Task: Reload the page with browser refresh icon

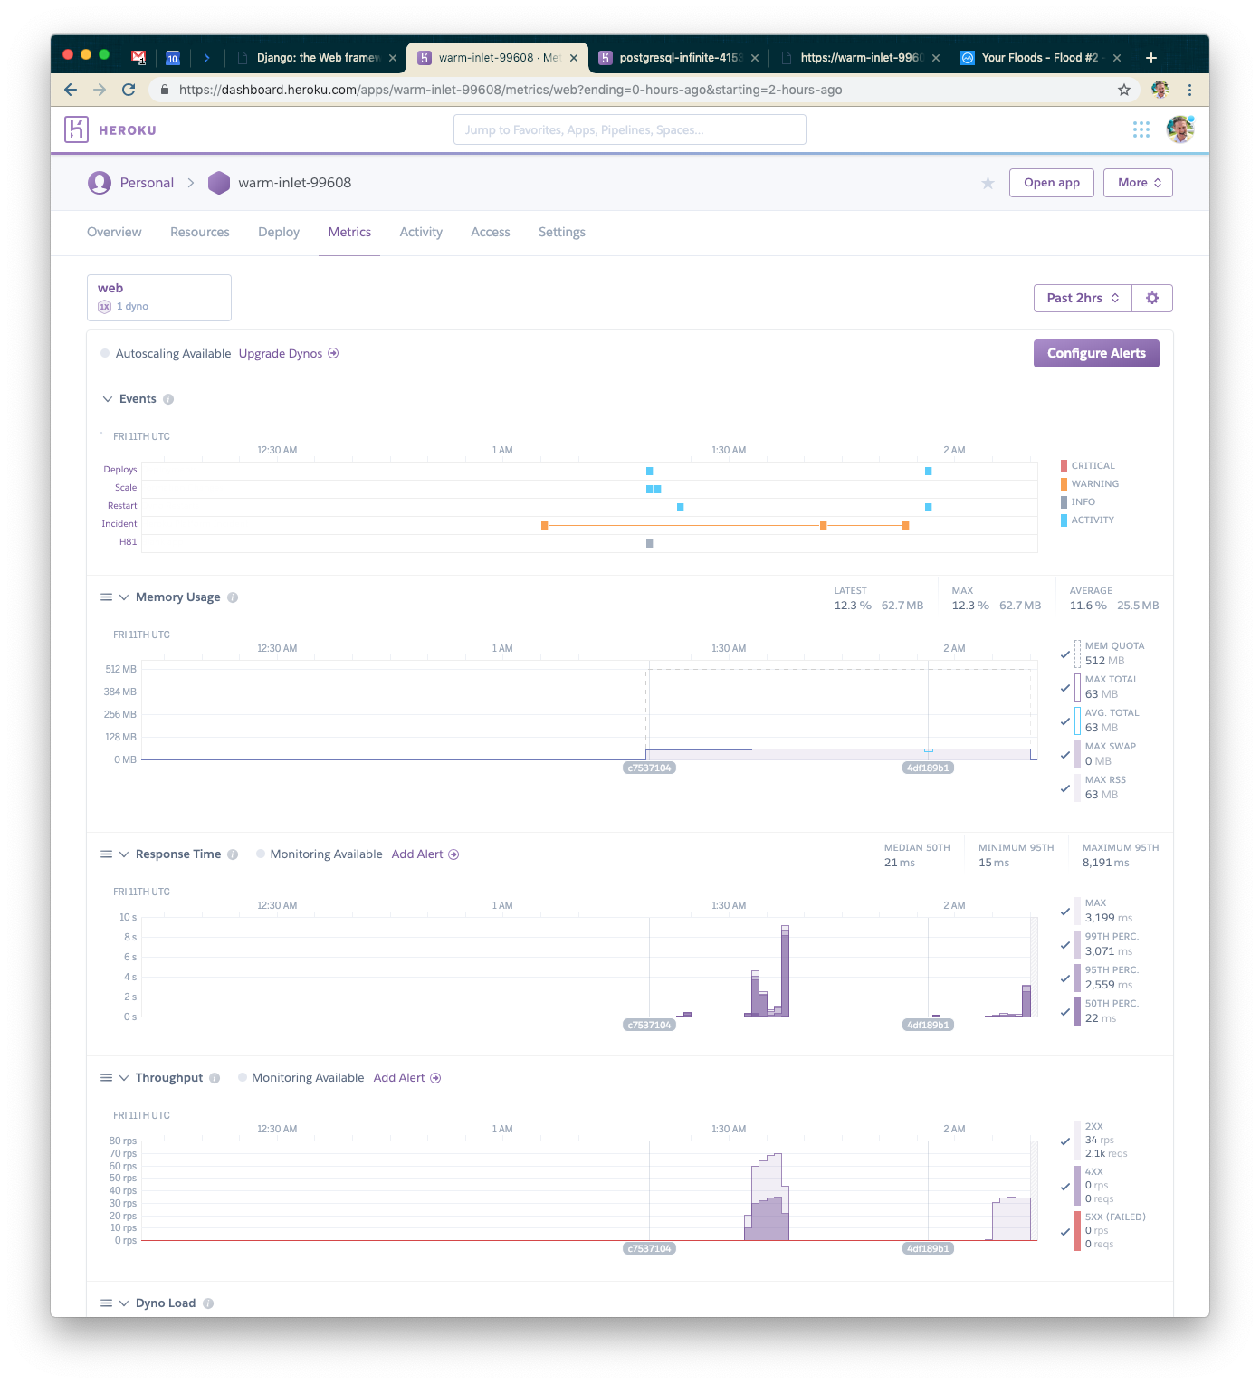Action: 129,90
